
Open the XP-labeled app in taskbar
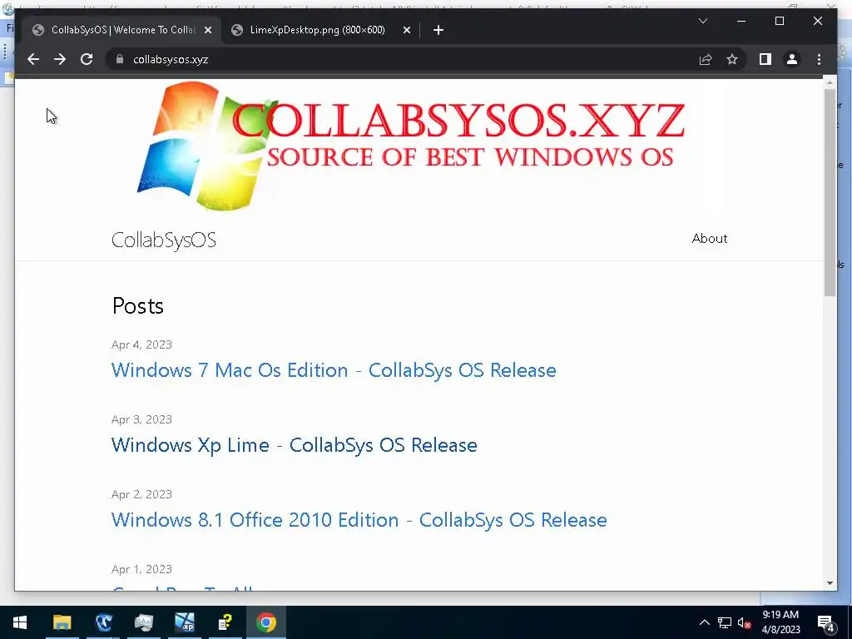coord(185,622)
